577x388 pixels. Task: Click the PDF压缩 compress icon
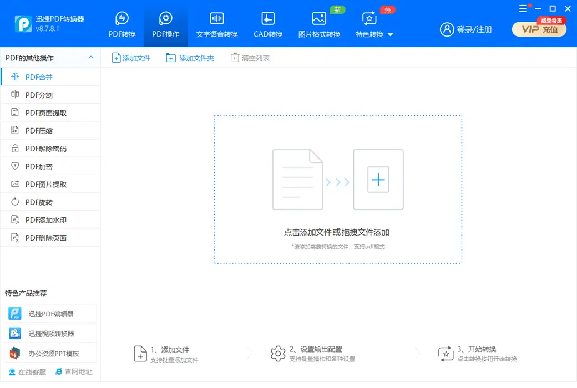tap(15, 130)
